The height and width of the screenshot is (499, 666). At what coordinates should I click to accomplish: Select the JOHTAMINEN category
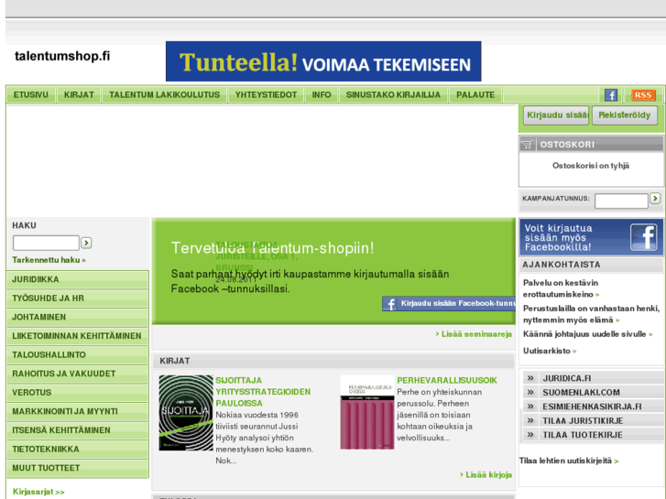[78, 317]
